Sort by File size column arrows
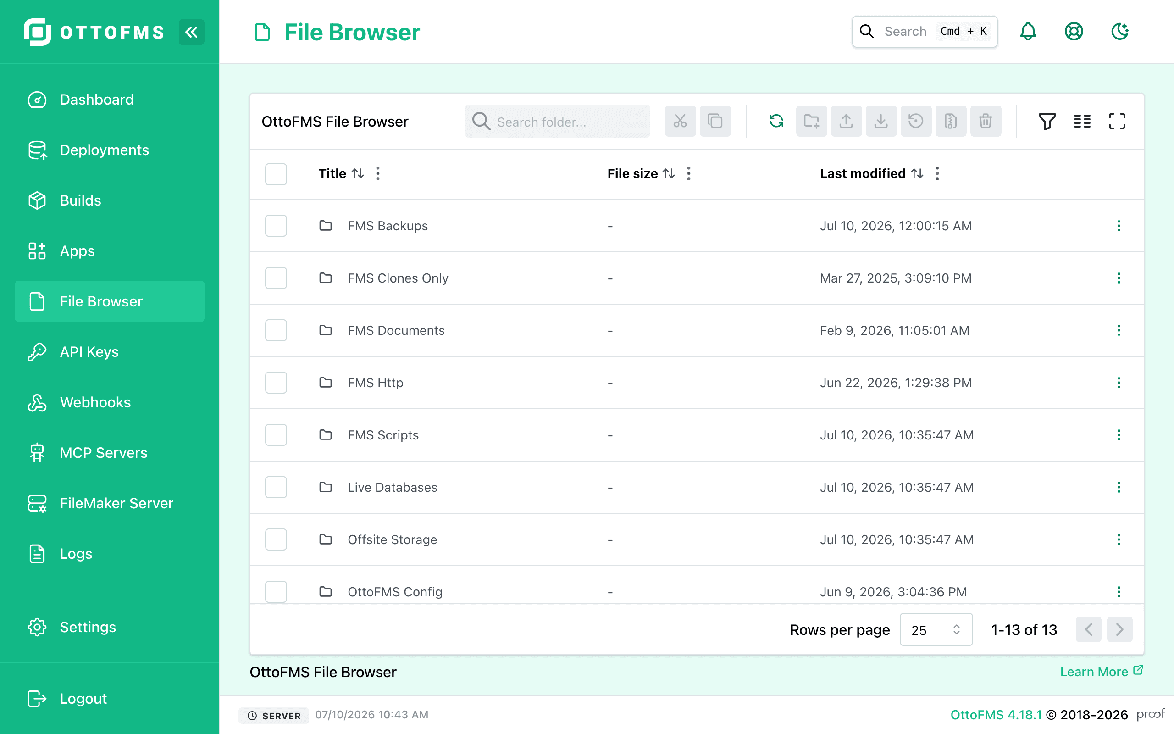The height and width of the screenshot is (734, 1174). (x=669, y=174)
